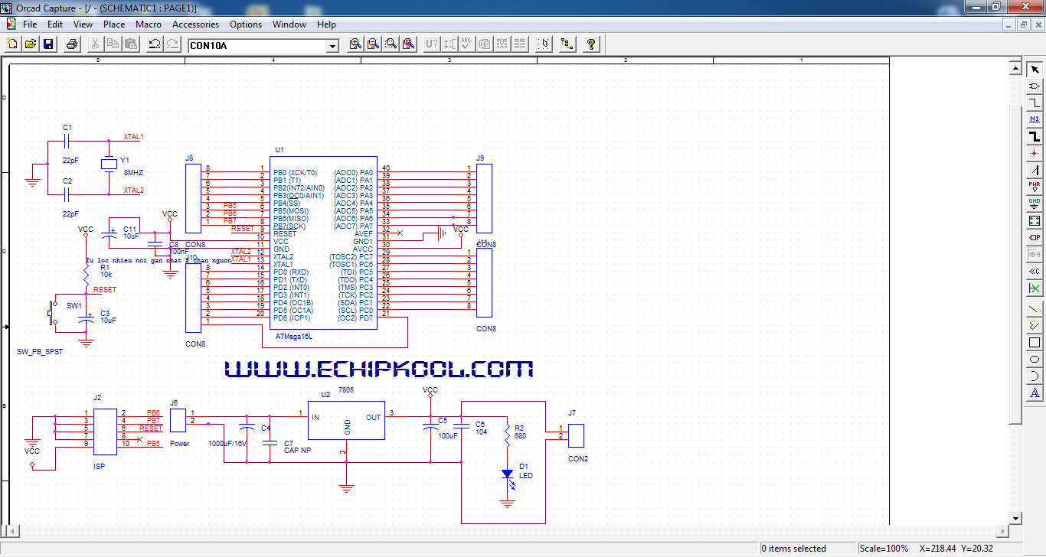Toggle snap to grid in toolbar

[x=544, y=44]
